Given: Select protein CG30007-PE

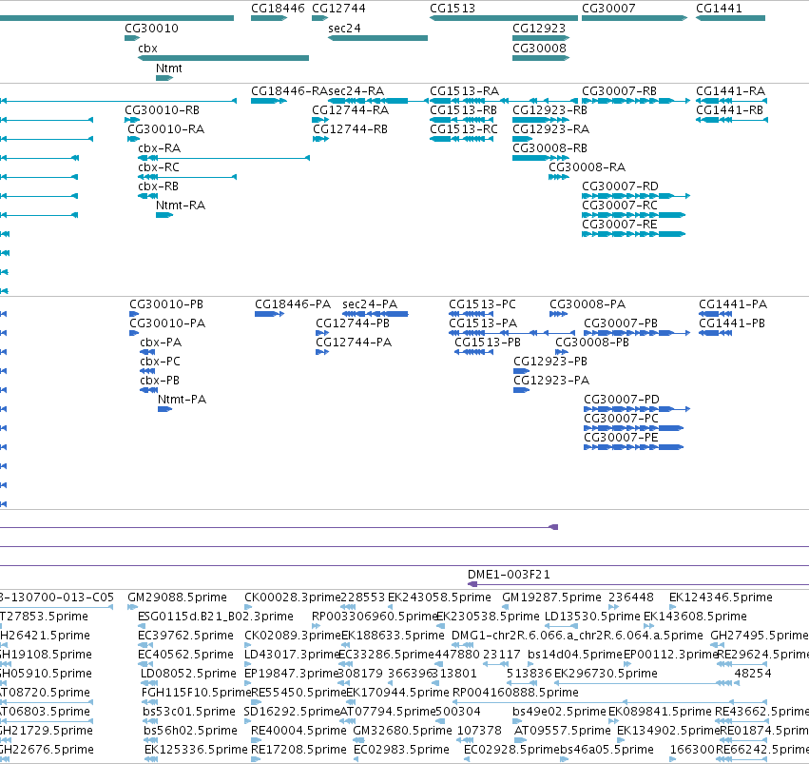Looking at the screenshot, I should tap(621, 439).
